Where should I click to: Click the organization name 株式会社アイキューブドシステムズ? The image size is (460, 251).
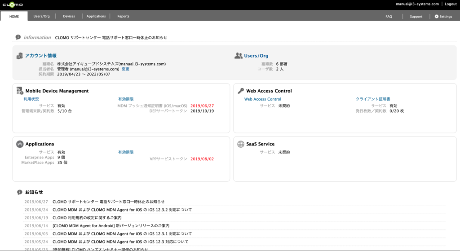[x=111, y=64]
